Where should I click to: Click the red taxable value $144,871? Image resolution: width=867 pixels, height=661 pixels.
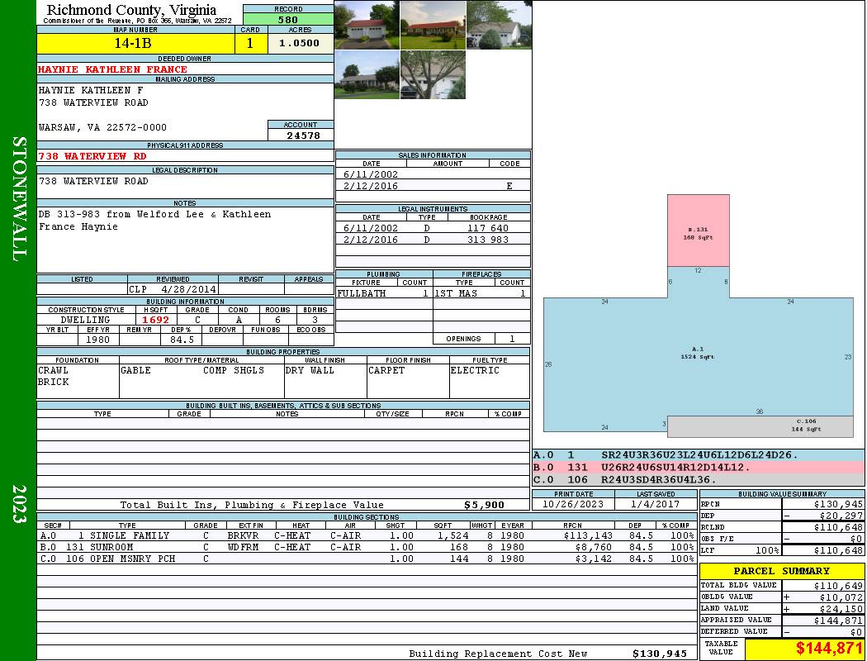(x=805, y=649)
